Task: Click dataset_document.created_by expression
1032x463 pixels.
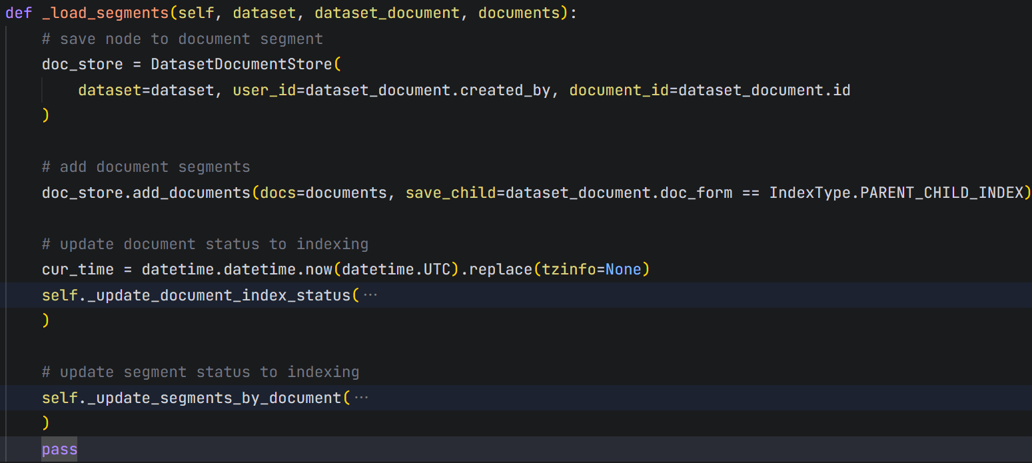Action: point(428,90)
